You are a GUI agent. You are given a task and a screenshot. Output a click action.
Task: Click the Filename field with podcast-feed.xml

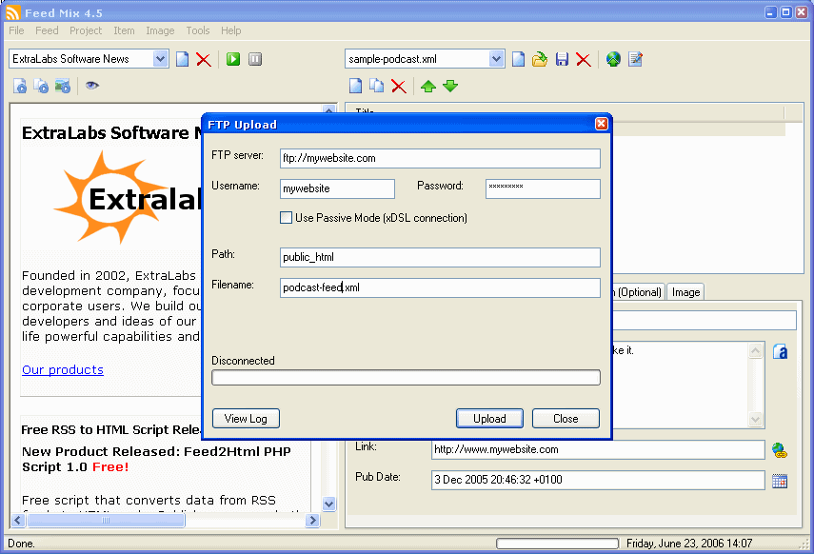point(440,287)
